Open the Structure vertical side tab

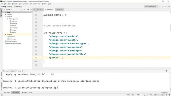coord(1,75)
